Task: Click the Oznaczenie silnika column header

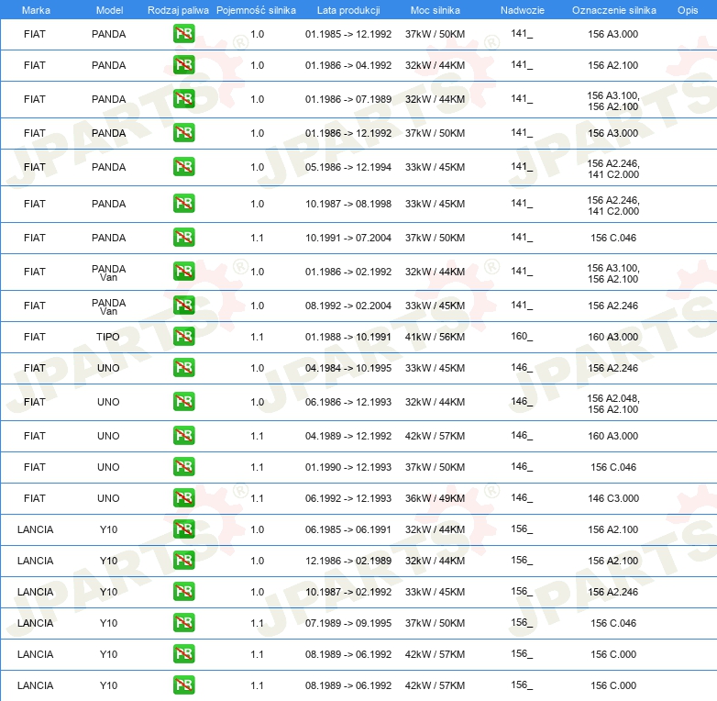Action: (613, 10)
